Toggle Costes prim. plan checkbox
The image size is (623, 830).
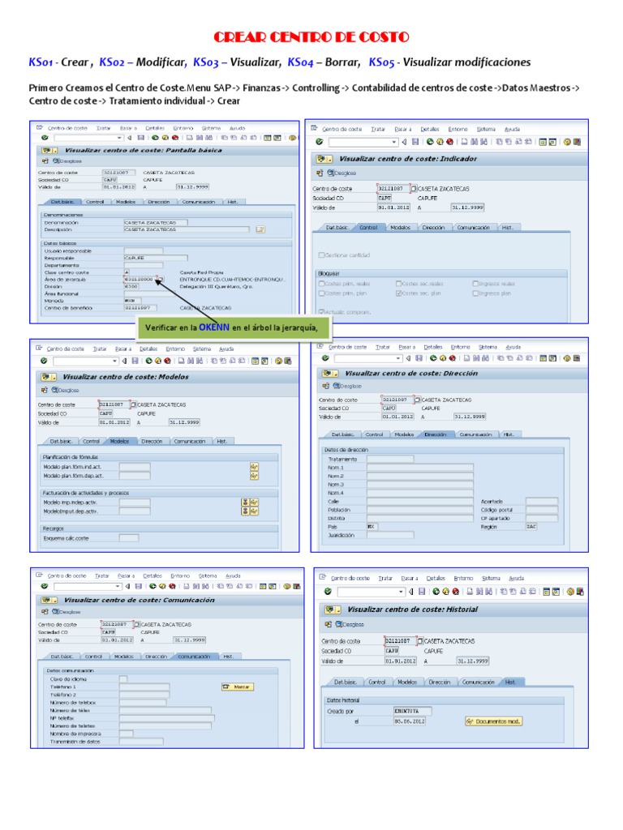pos(321,293)
